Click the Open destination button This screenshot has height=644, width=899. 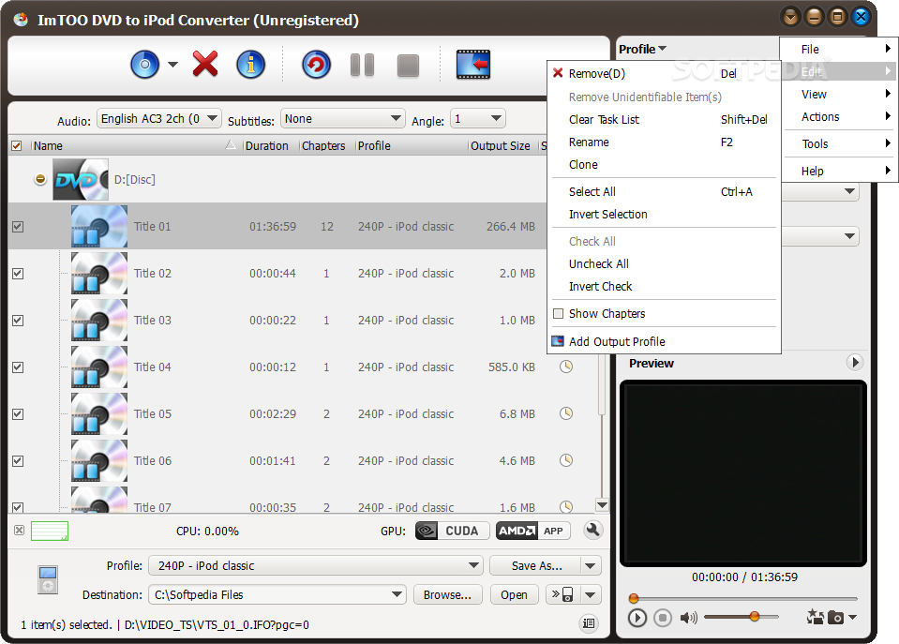(515, 594)
